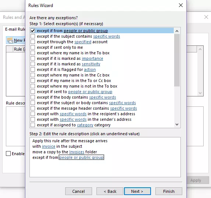Enable 'except if sent only to me'
This screenshot has width=211, height=198.
33,47
